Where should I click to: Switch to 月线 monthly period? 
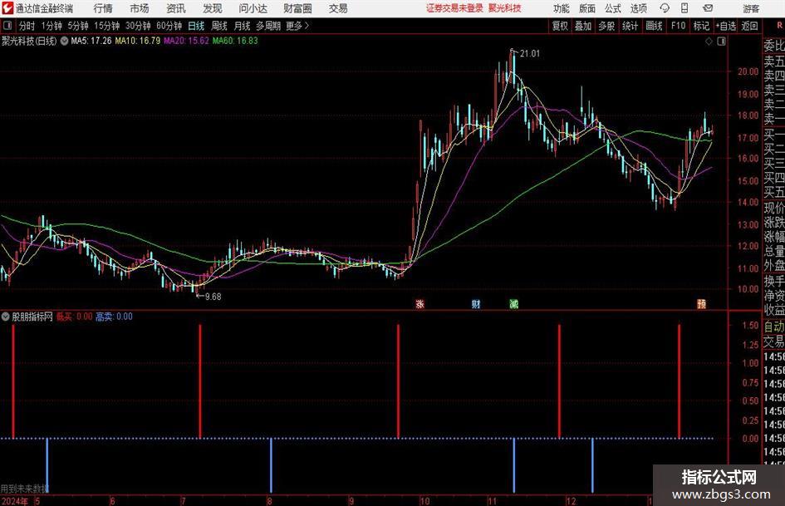point(243,26)
